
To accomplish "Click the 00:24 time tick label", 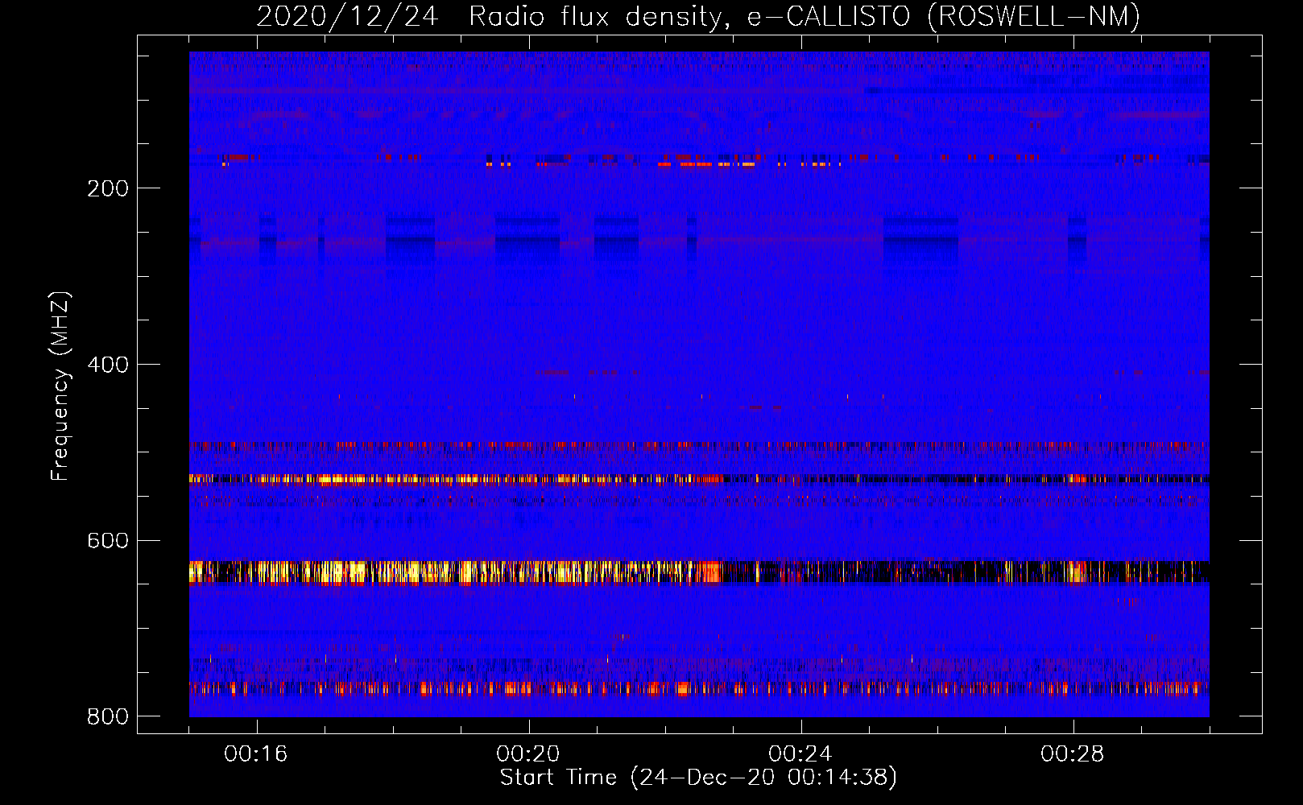I will (800, 754).
